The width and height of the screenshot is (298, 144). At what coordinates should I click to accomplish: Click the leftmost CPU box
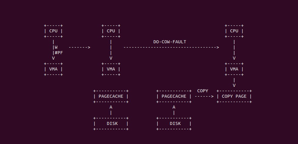[x=53, y=31]
